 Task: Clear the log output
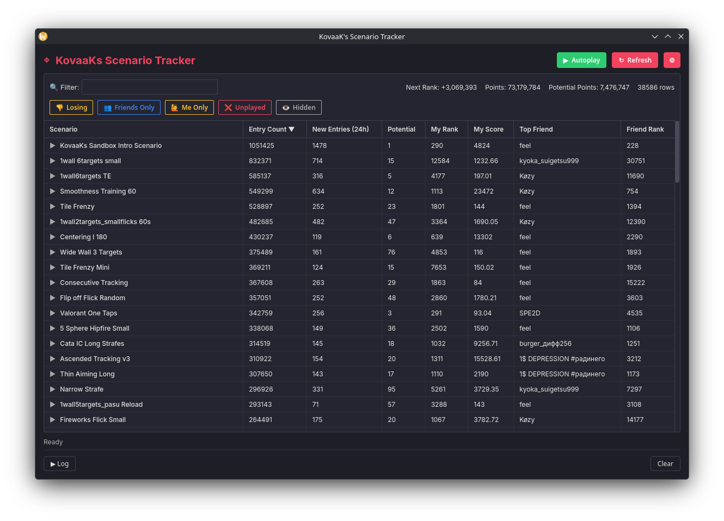point(665,464)
